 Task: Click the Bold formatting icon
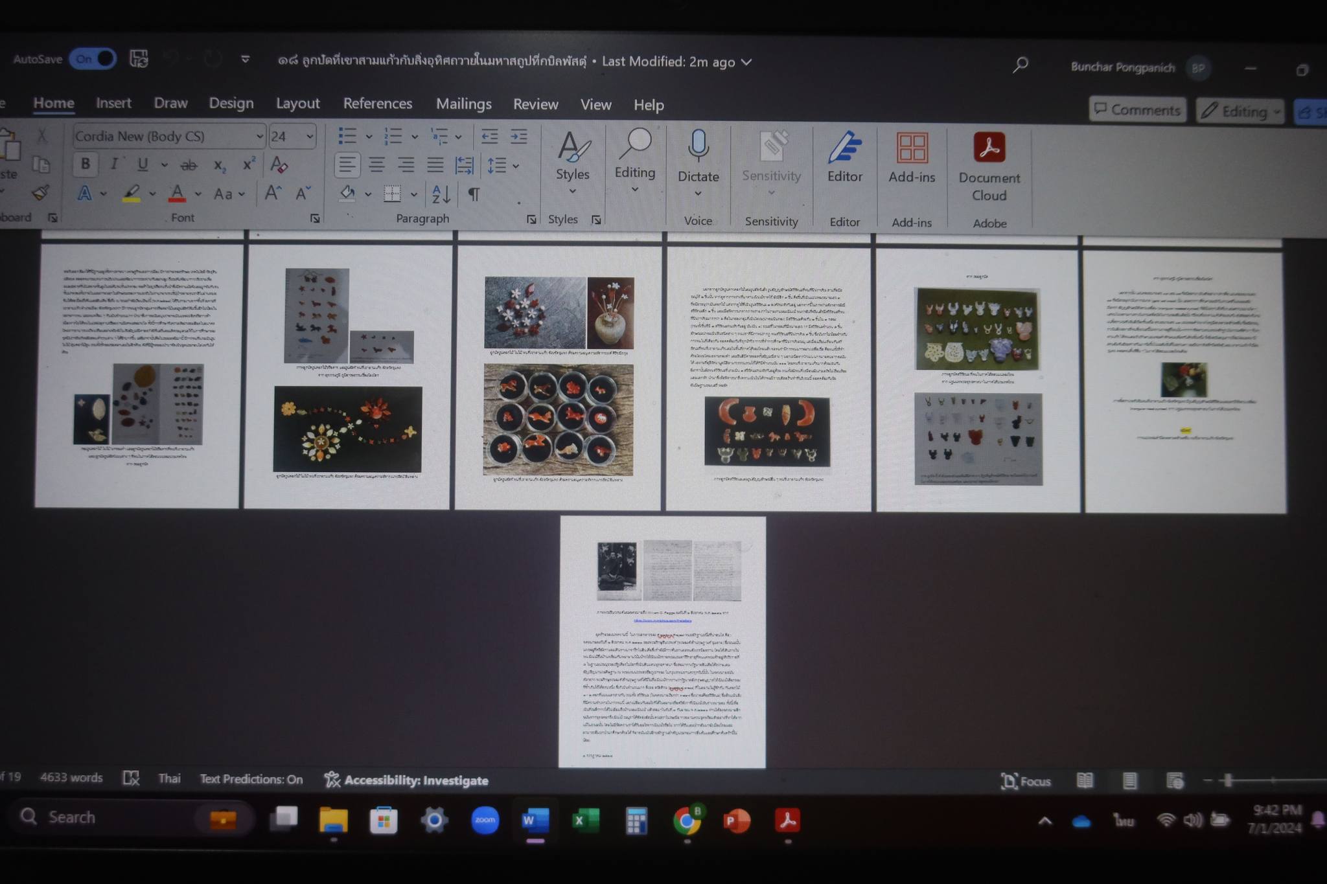point(85,164)
